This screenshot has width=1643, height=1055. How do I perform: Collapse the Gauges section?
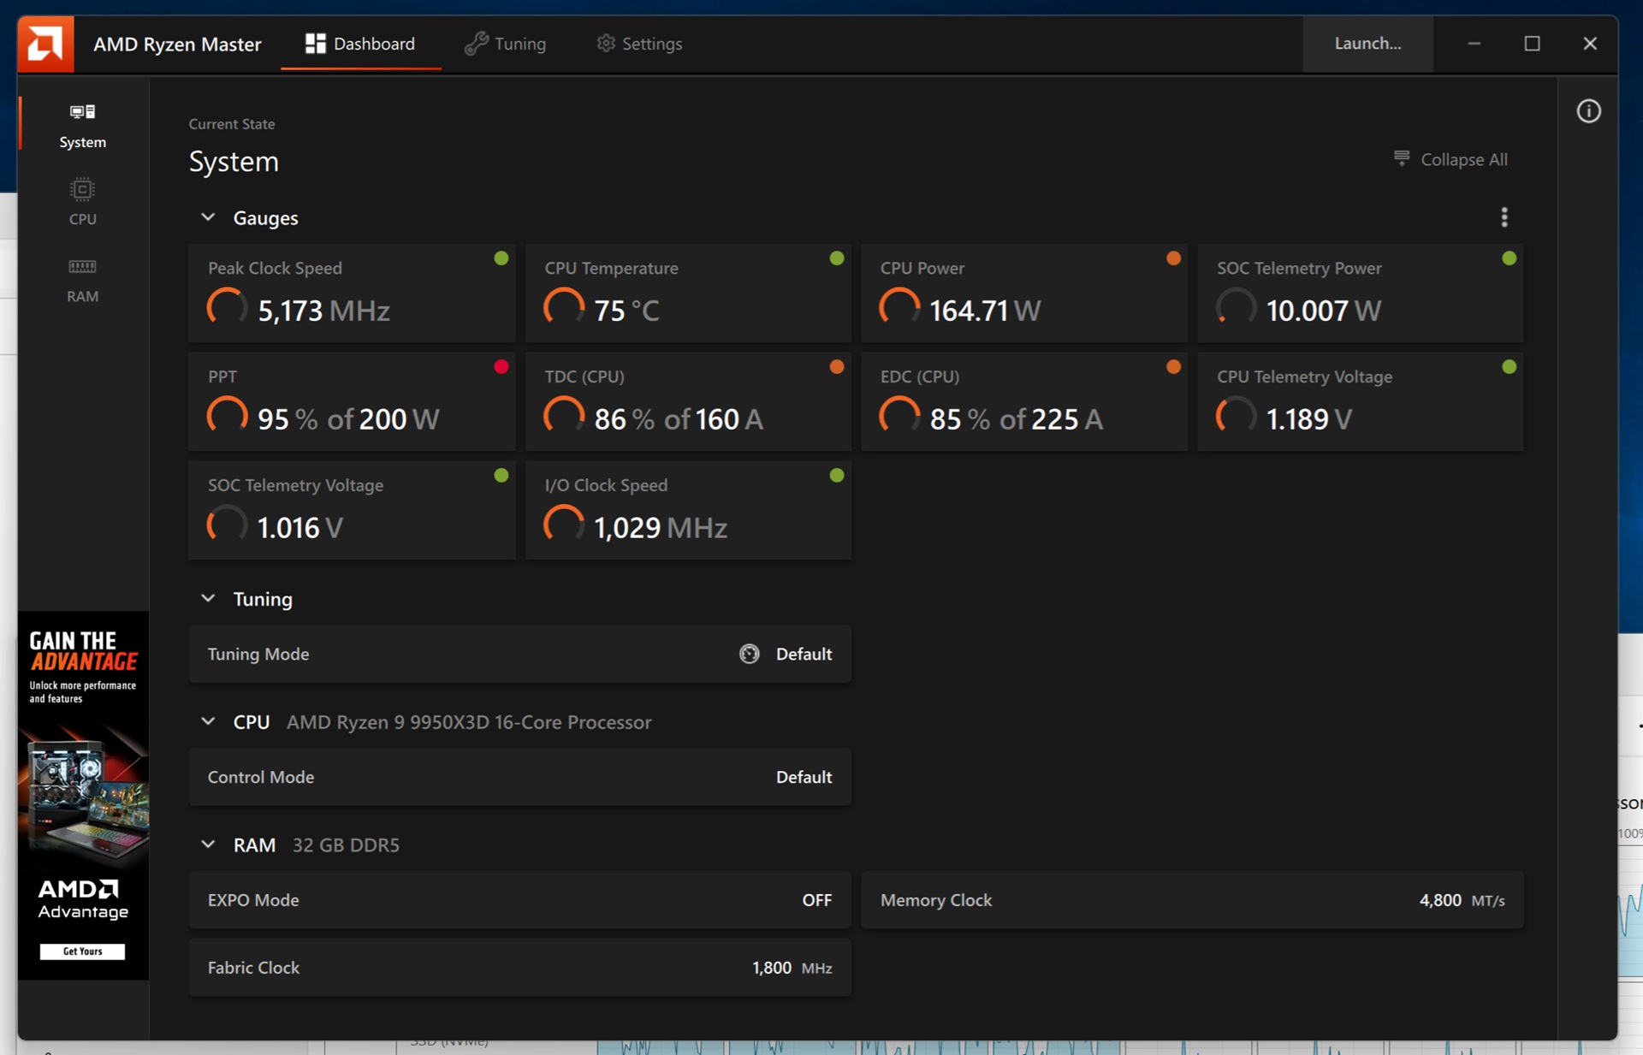coord(208,217)
